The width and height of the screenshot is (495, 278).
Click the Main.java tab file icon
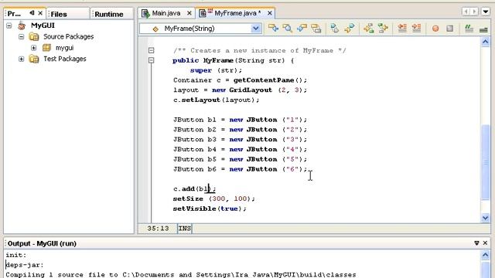click(145, 13)
